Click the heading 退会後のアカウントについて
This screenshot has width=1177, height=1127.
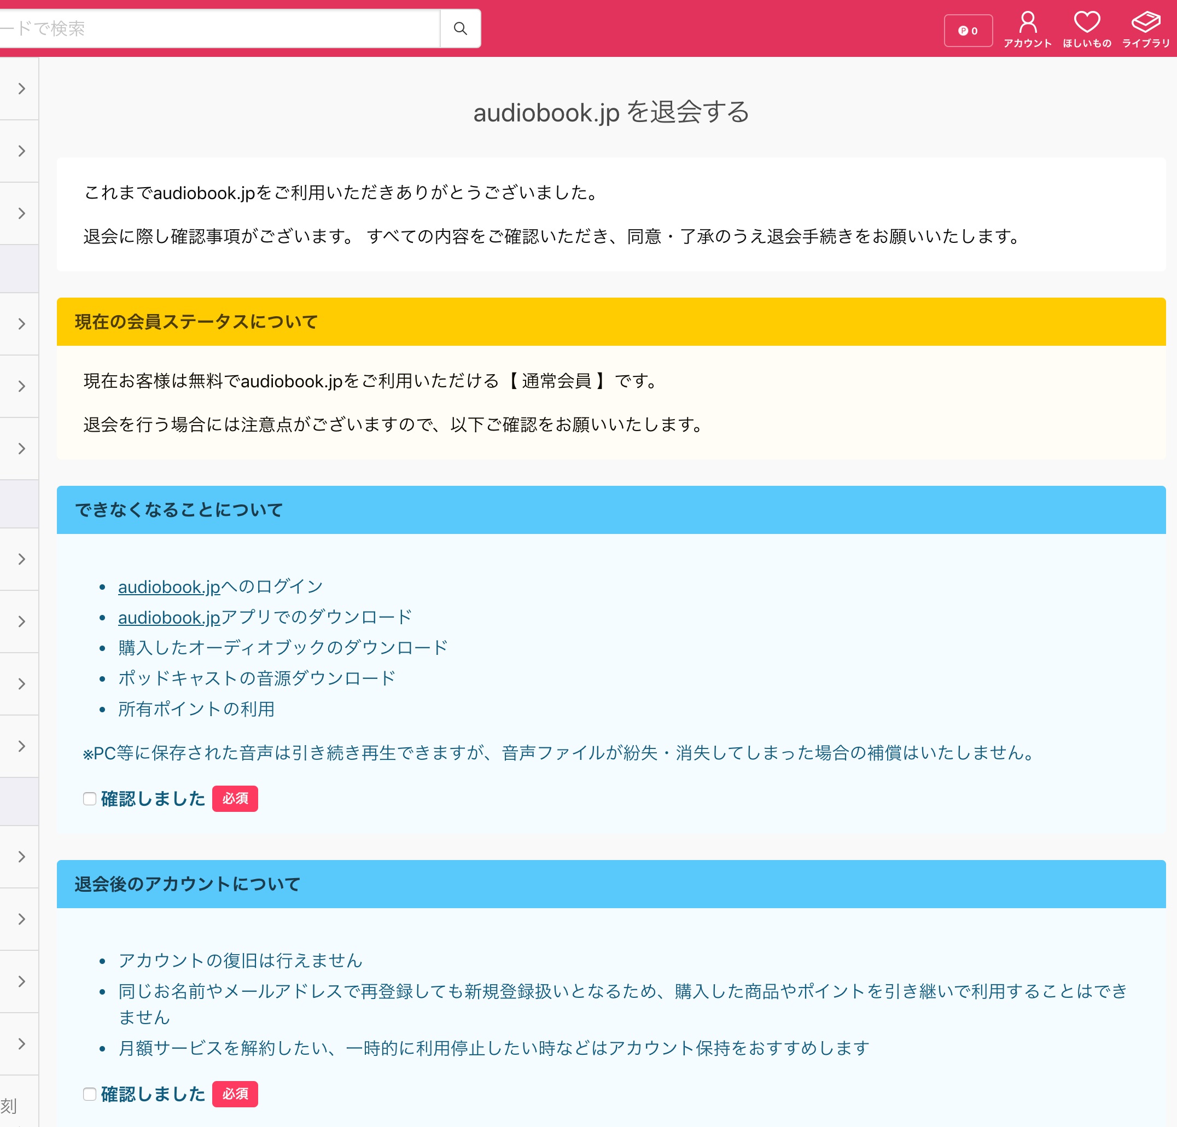[x=187, y=884]
